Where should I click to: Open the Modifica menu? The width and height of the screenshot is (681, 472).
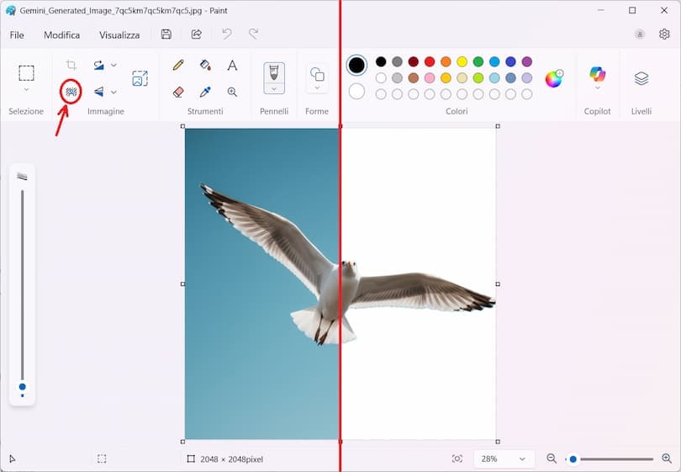61,35
